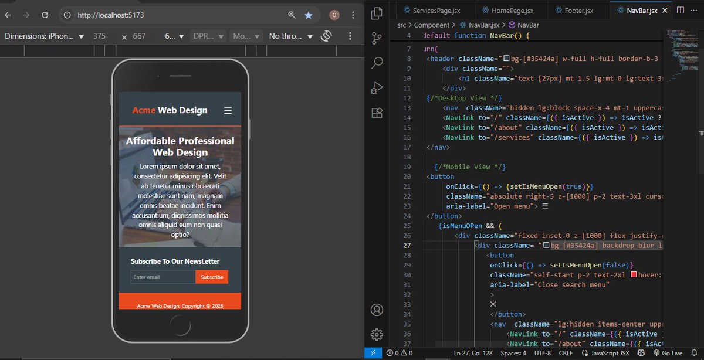This screenshot has height=360, width=704.
Task: Open the browser zoom magnifier icon
Action: pos(292,15)
